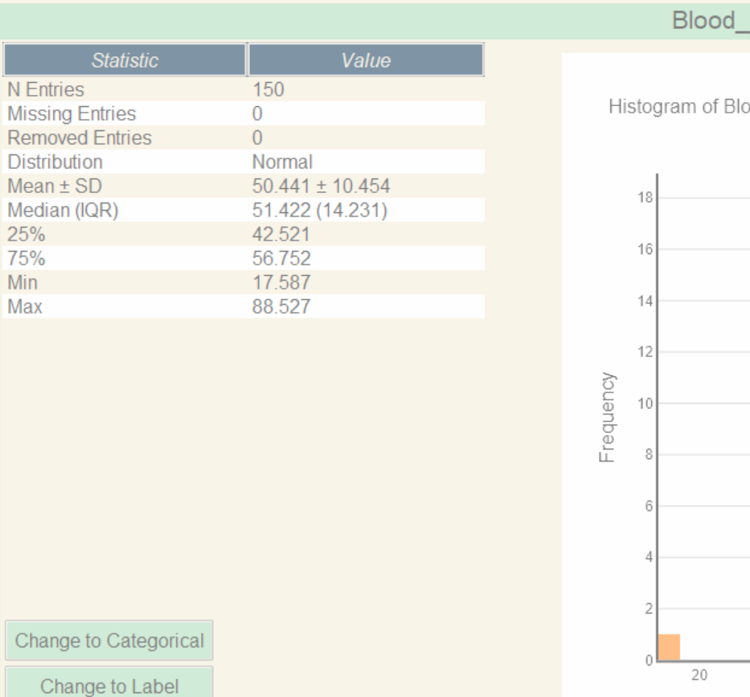Select the N Entries row label
Image resolution: width=750 pixels, height=697 pixels.
(46, 89)
